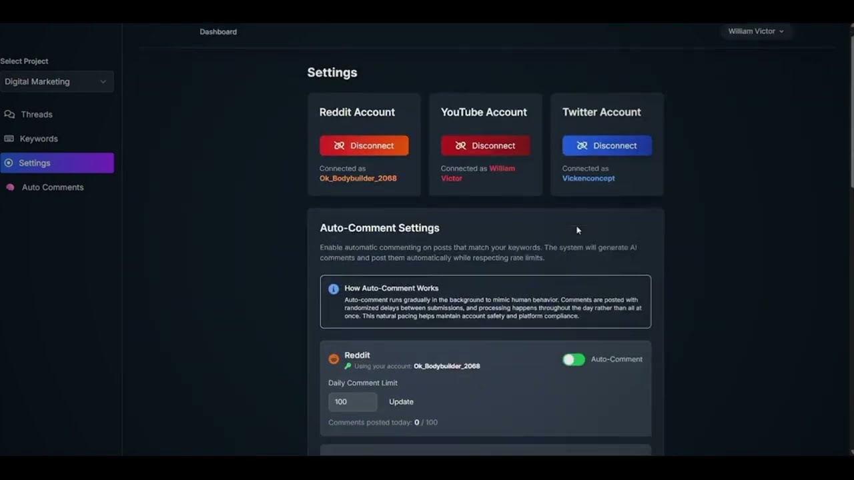Click unlink icon on Reddit Disconnect button

(x=339, y=145)
